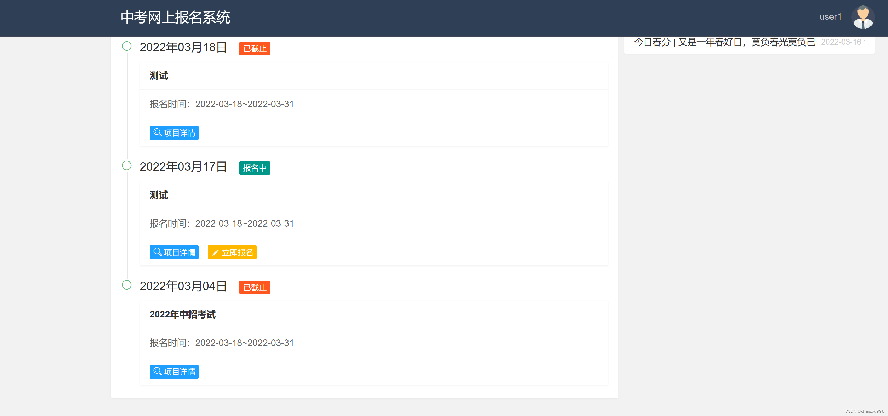This screenshot has width=888, height=416.
Task: Click the 2022年中招考试 card title
Action: tap(182, 314)
